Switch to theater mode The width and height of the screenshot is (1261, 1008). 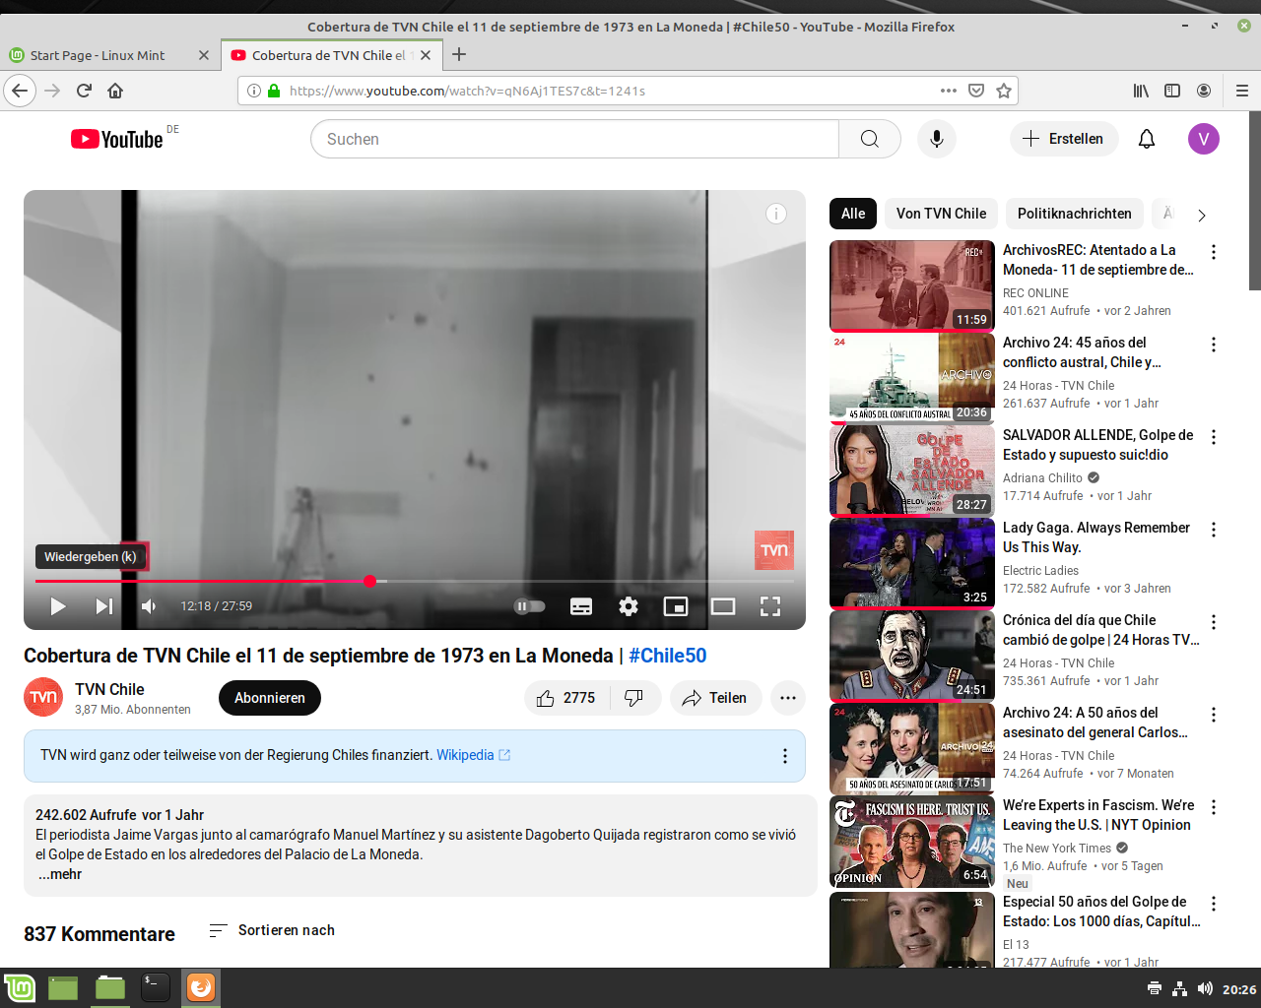tap(723, 606)
